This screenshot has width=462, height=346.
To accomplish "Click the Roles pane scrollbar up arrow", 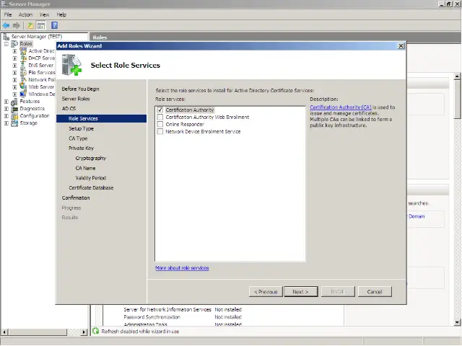I will coord(457,76).
